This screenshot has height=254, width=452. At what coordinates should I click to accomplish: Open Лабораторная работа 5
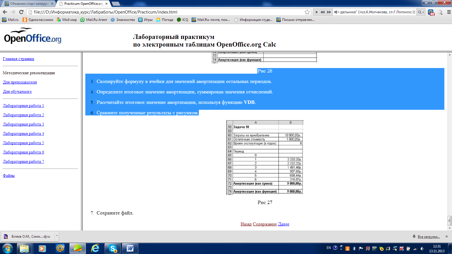(23, 143)
